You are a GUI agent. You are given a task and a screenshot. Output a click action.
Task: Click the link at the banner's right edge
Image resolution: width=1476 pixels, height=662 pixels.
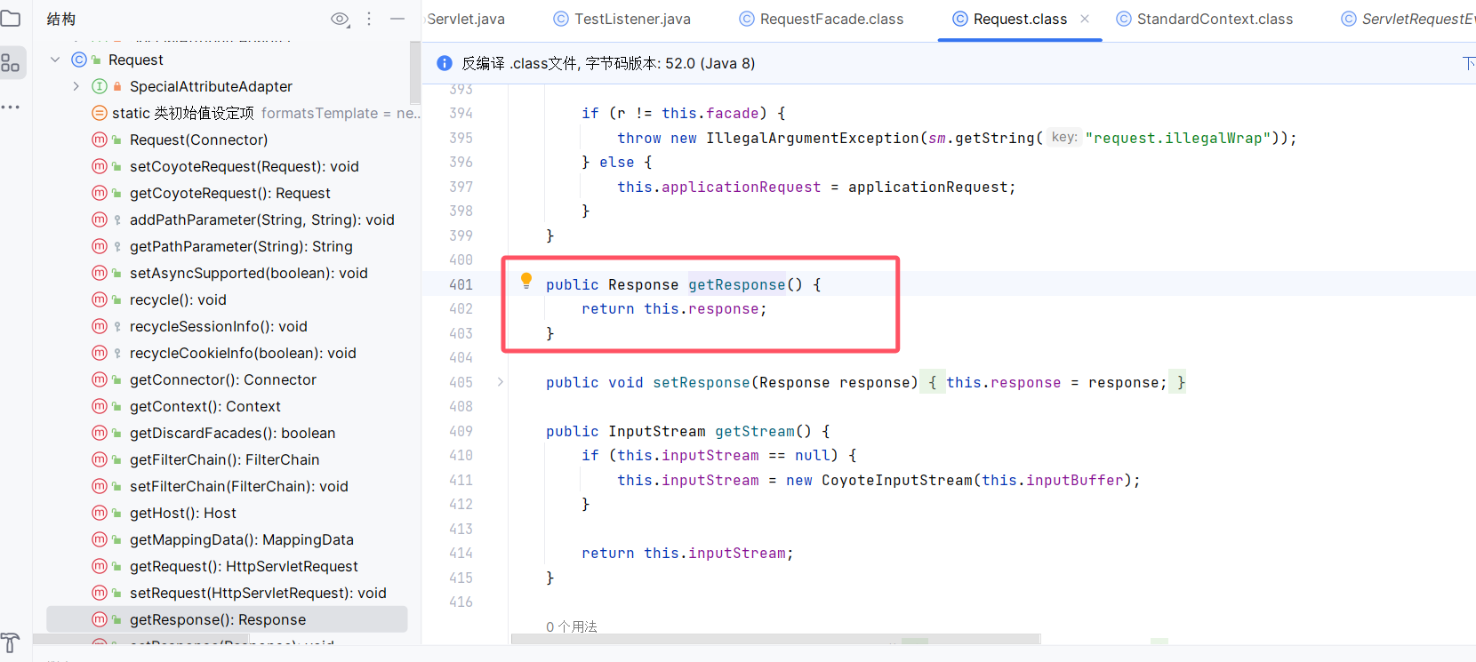point(1469,63)
